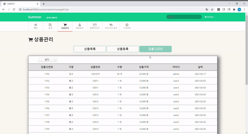Screen dimensions: 248x134
Task: Click the 상품번호 column header
Action: pos(95,67)
